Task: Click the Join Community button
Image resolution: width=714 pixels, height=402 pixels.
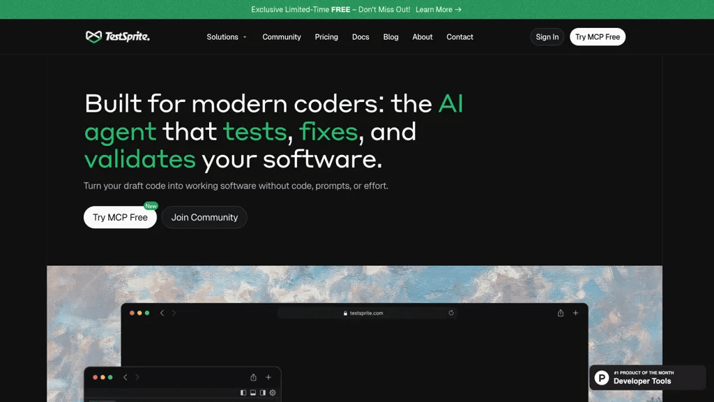Action: click(204, 218)
